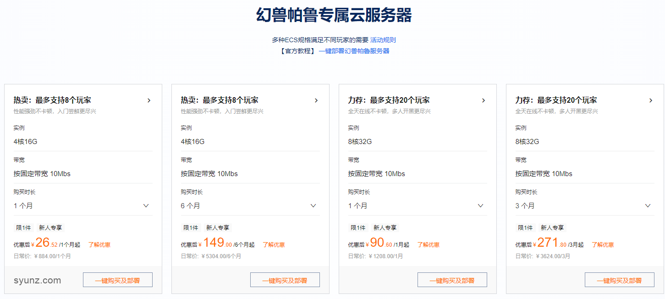
Task: Click the 限1件 tag above the ¥26.52 price
Action: 24,228
